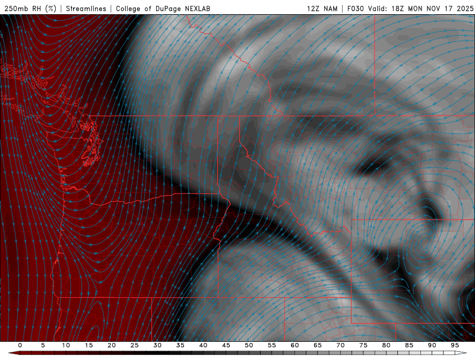
Task: Click the "250mb RH (%)" title text
Action: click(x=30, y=8)
